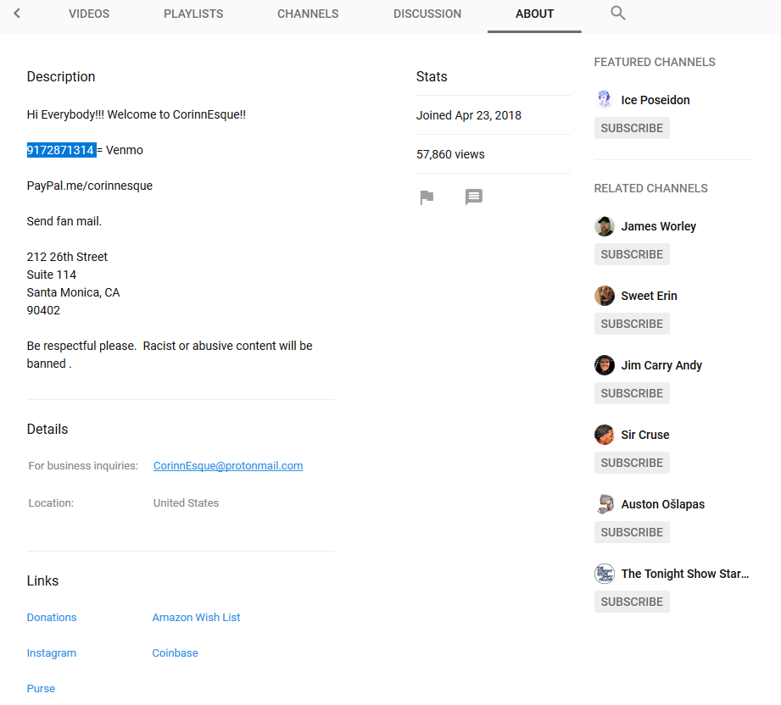Image resolution: width=781 pixels, height=705 pixels.
Task: Open Jim Carry Andy channel avatar
Action: click(x=604, y=365)
